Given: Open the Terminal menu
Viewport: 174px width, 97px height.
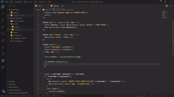Looking at the screenshot, I should click(42, 2).
